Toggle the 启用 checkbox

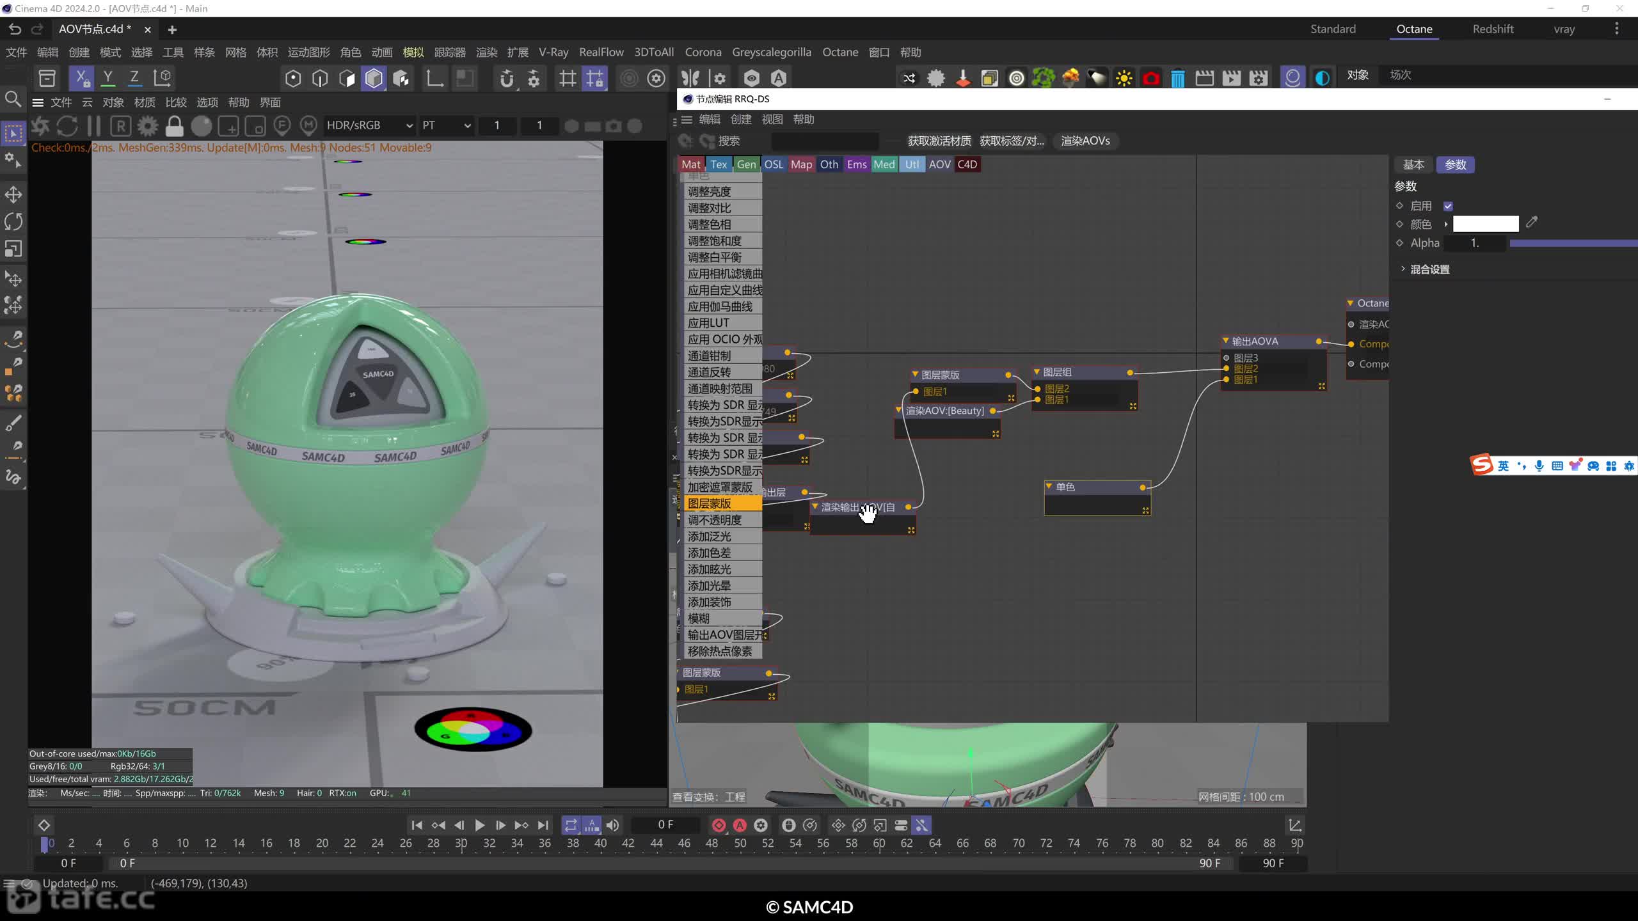(1448, 206)
